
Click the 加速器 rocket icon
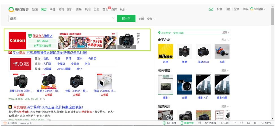tap(210, 123)
